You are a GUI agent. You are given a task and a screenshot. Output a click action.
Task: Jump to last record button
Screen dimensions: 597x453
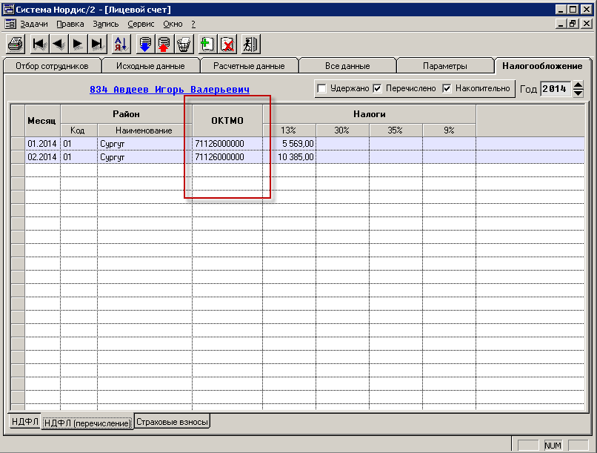click(98, 44)
